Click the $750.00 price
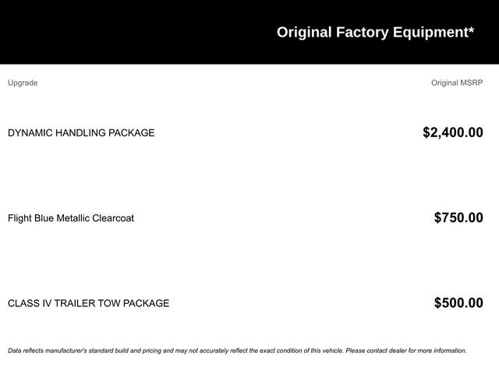Screen dimensions: 499x374 tap(458, 218)
